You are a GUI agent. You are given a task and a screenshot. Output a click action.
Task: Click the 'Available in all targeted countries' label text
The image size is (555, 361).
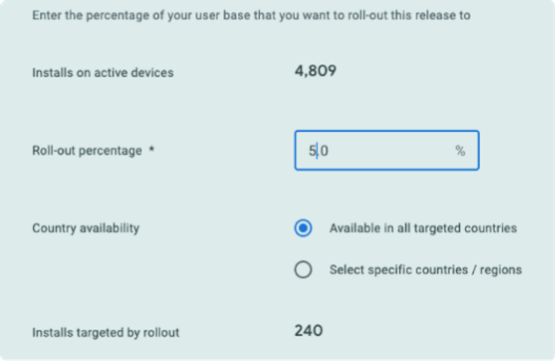pyautogui.click(x=423, y=228)
